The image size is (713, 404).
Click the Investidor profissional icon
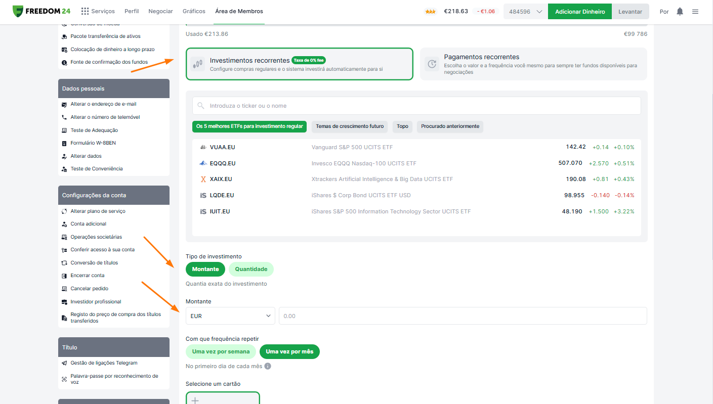pos(64,302)
